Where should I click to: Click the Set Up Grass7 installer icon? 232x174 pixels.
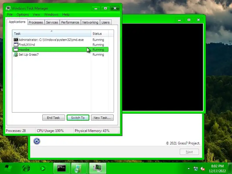pyautogui.click(x=16, y=55)
